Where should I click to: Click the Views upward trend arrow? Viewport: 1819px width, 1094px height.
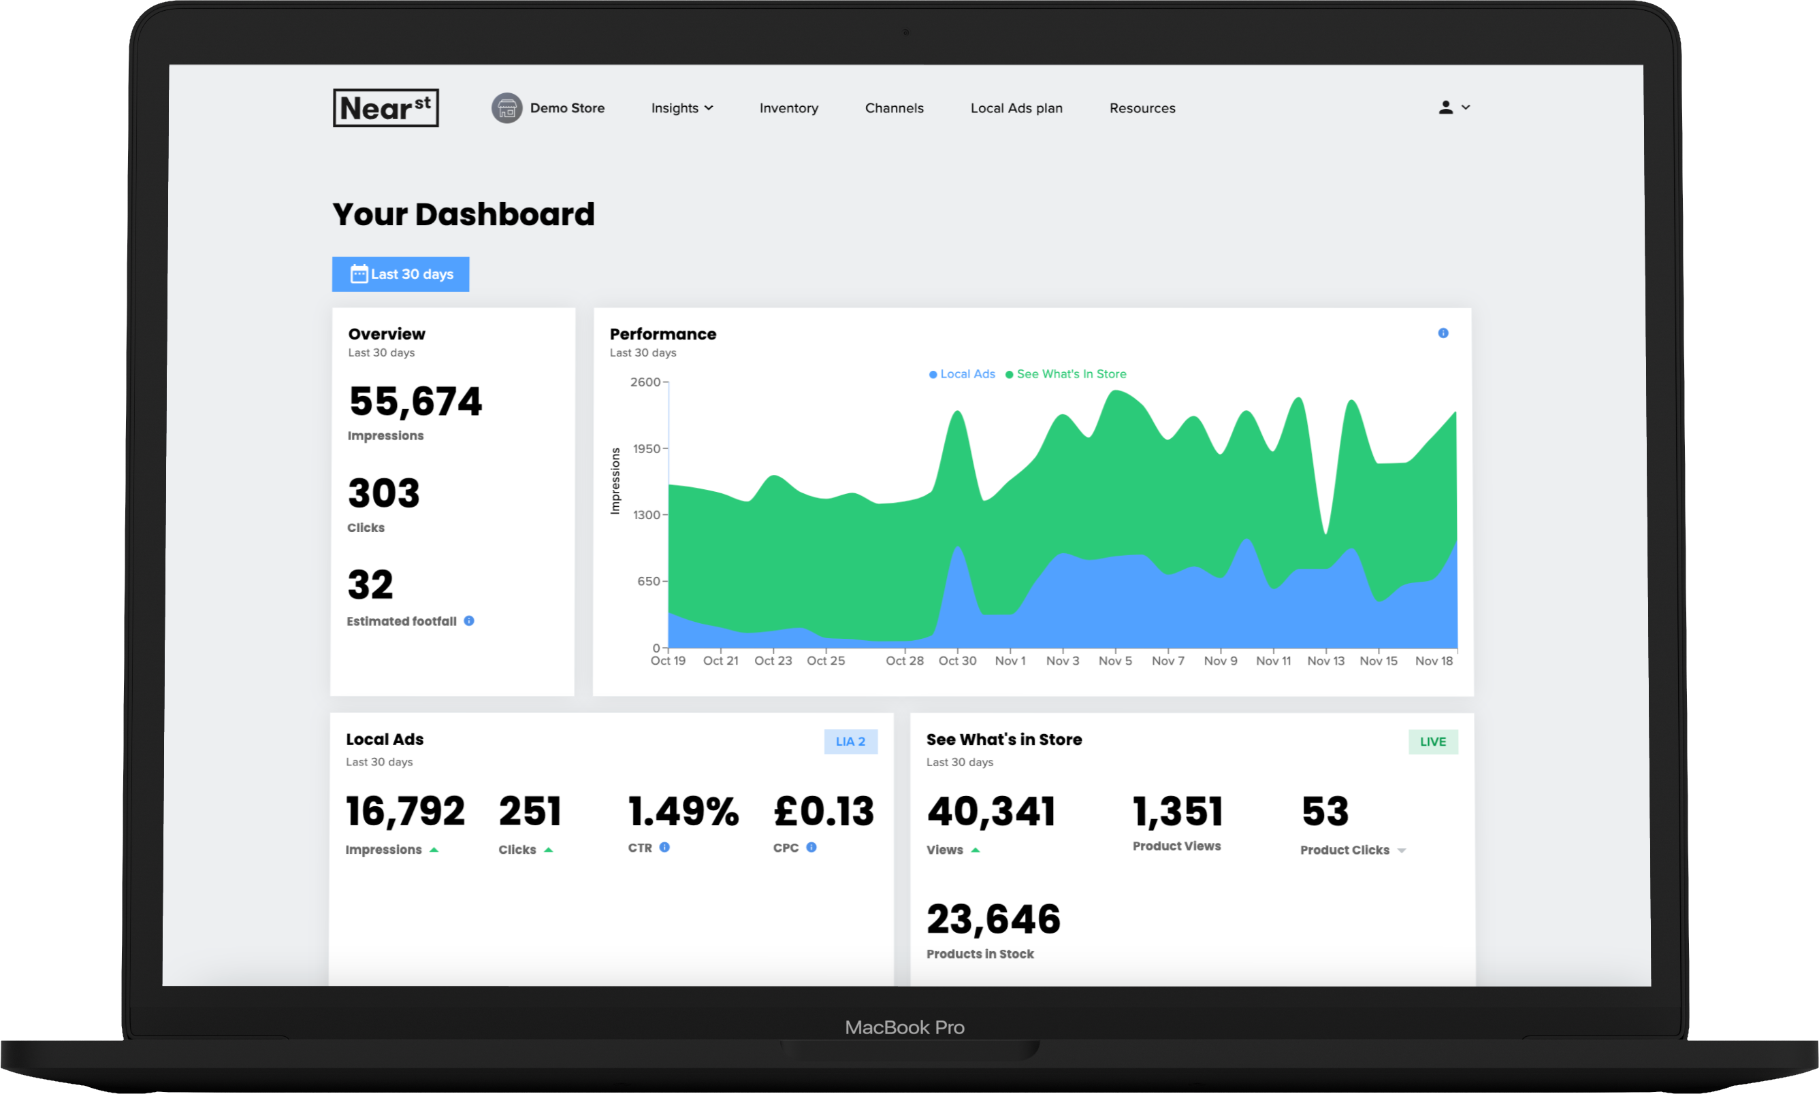pos(976,850)
